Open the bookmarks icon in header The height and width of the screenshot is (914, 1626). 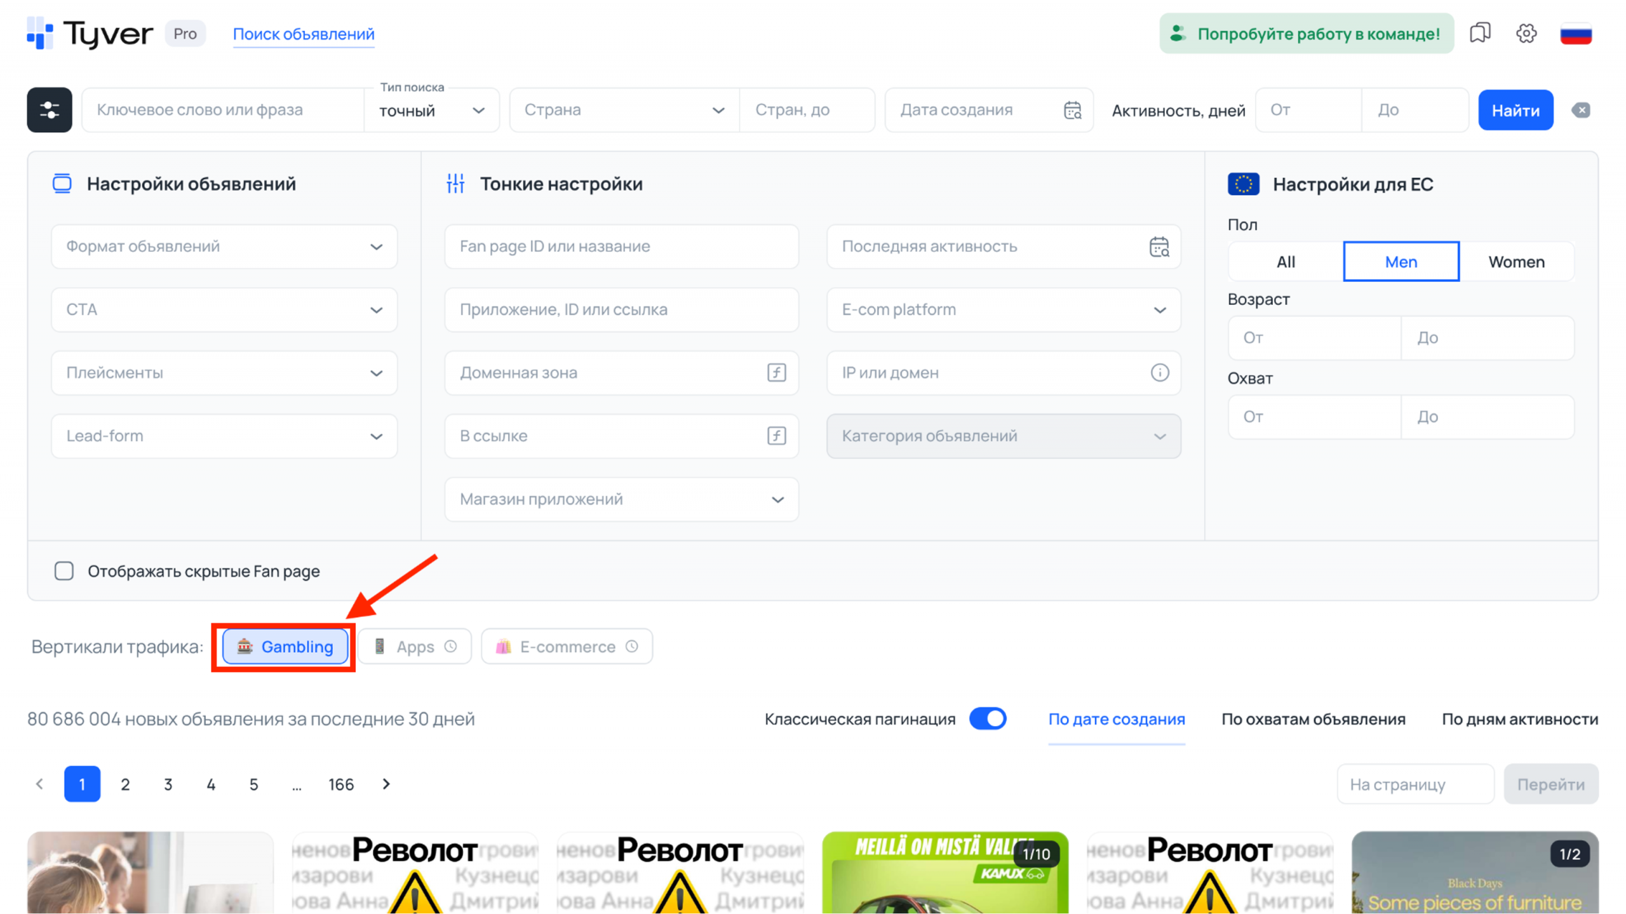(x=1479, y=33)
